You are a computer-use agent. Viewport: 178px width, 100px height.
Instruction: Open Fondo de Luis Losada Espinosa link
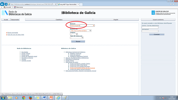(x=80, y=66)
